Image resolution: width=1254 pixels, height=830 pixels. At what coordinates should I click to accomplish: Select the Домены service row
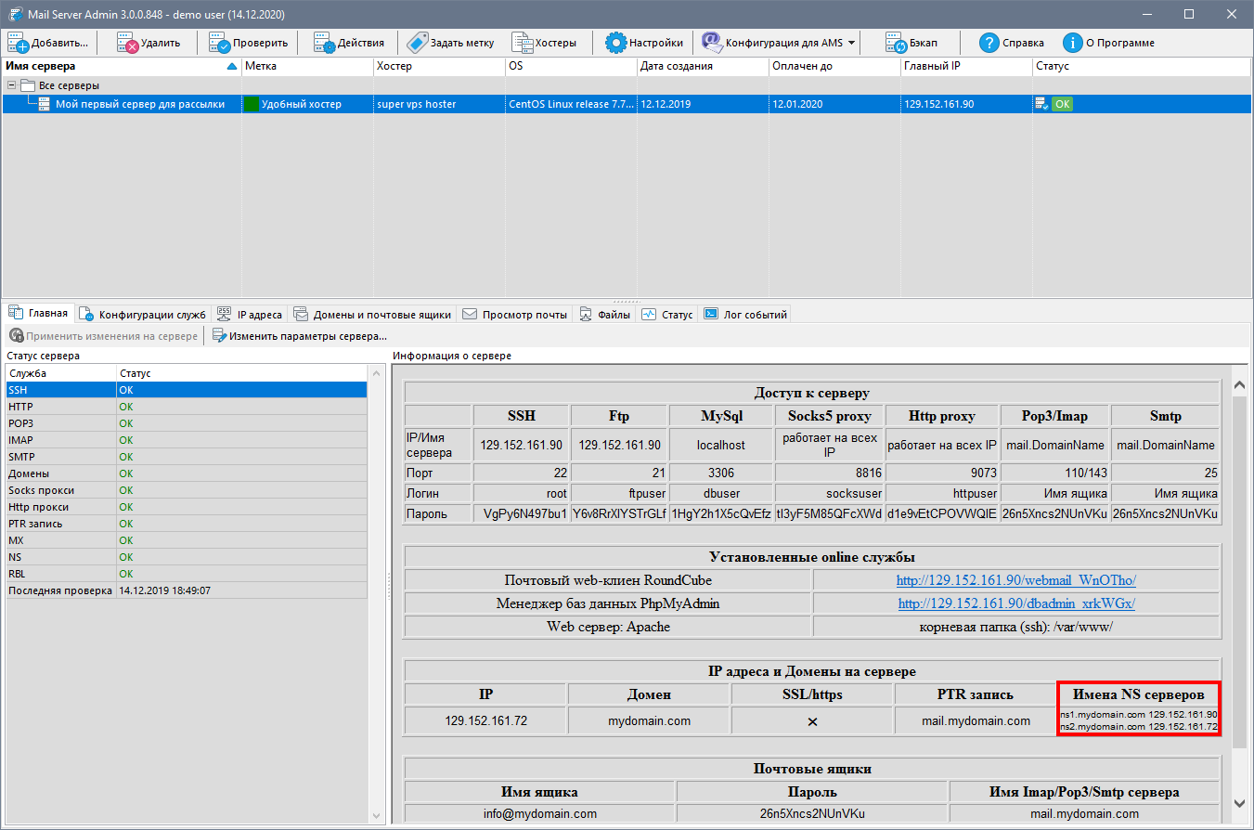click(x=187, y=473)
